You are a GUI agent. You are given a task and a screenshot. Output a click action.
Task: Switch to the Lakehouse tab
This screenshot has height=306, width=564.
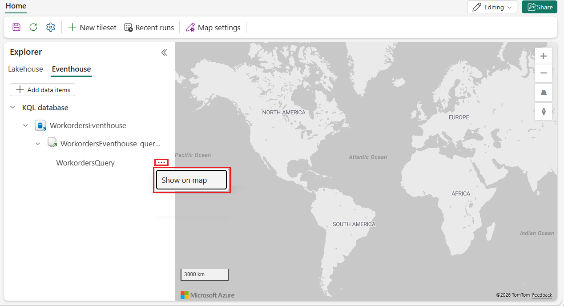25,69
